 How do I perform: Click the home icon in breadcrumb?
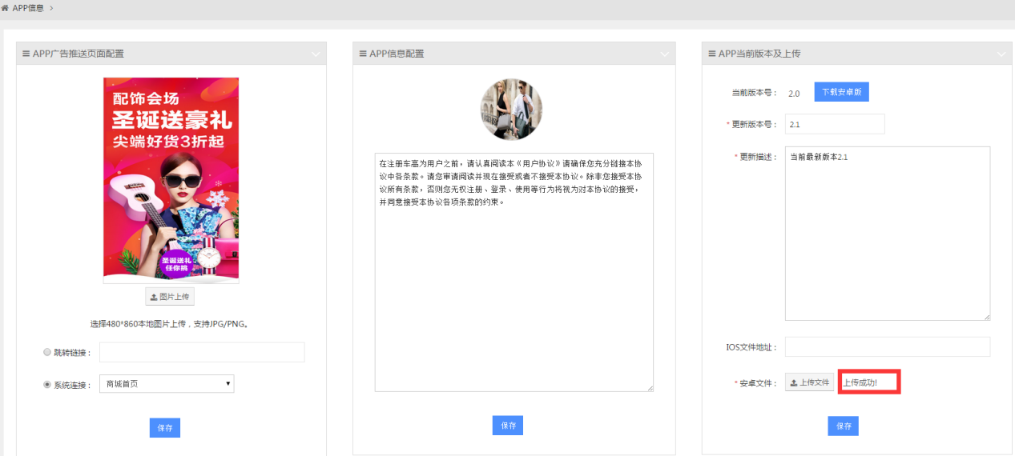tap(6, 8)
